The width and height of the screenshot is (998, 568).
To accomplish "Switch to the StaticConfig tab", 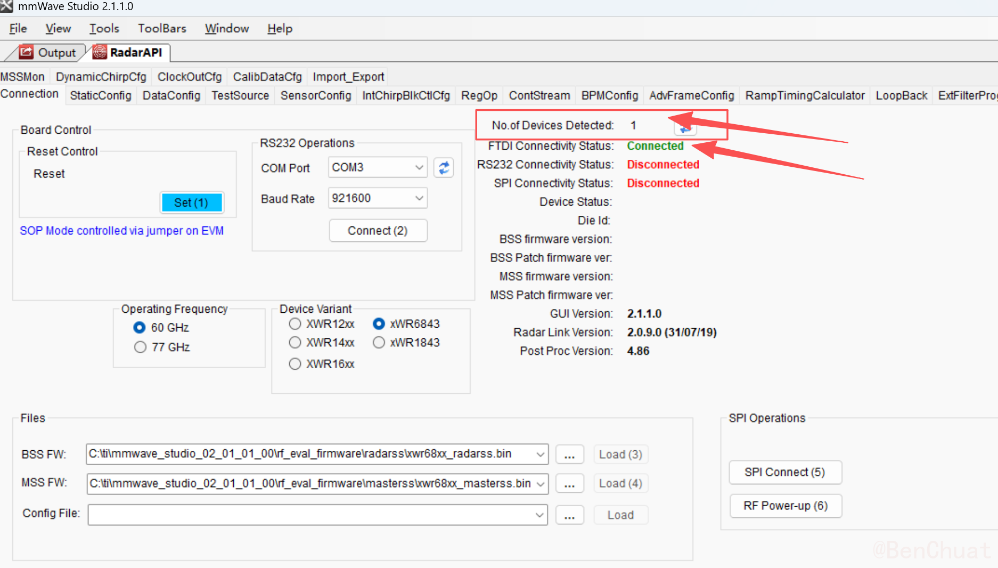I will pyautogui.click(x=100, y=96).
